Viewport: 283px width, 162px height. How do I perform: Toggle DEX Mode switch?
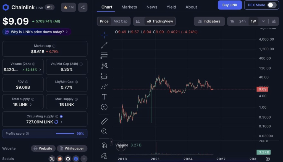tap(272, 5)
